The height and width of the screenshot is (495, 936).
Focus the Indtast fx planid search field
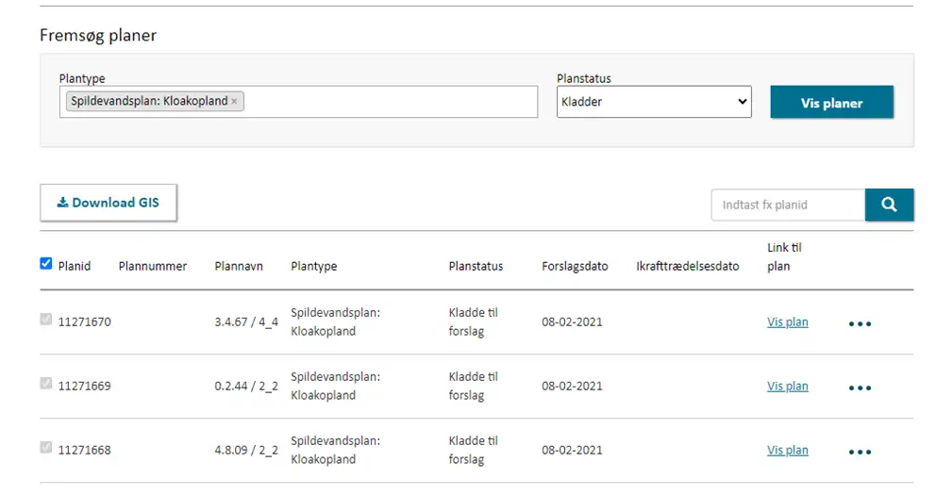pyautogui.click(x=787, y=205)
